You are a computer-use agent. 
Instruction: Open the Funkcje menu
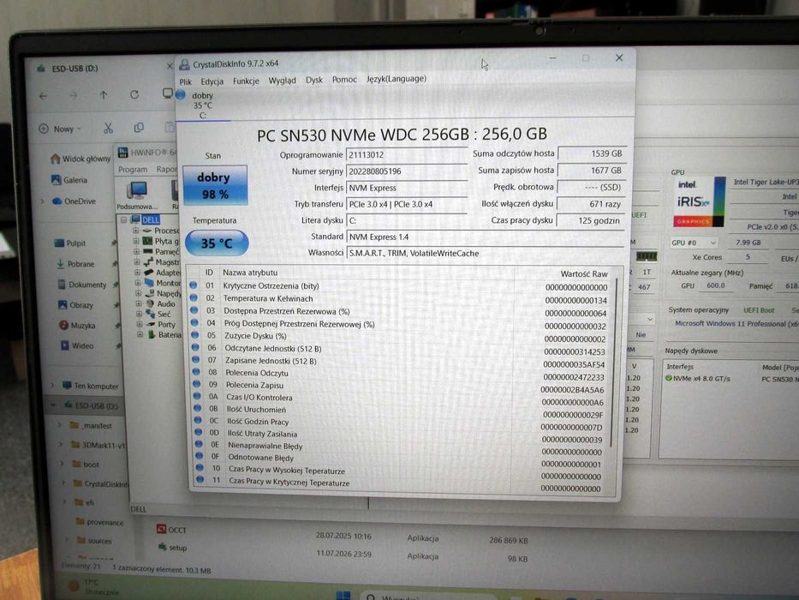[x=246, y=81]
